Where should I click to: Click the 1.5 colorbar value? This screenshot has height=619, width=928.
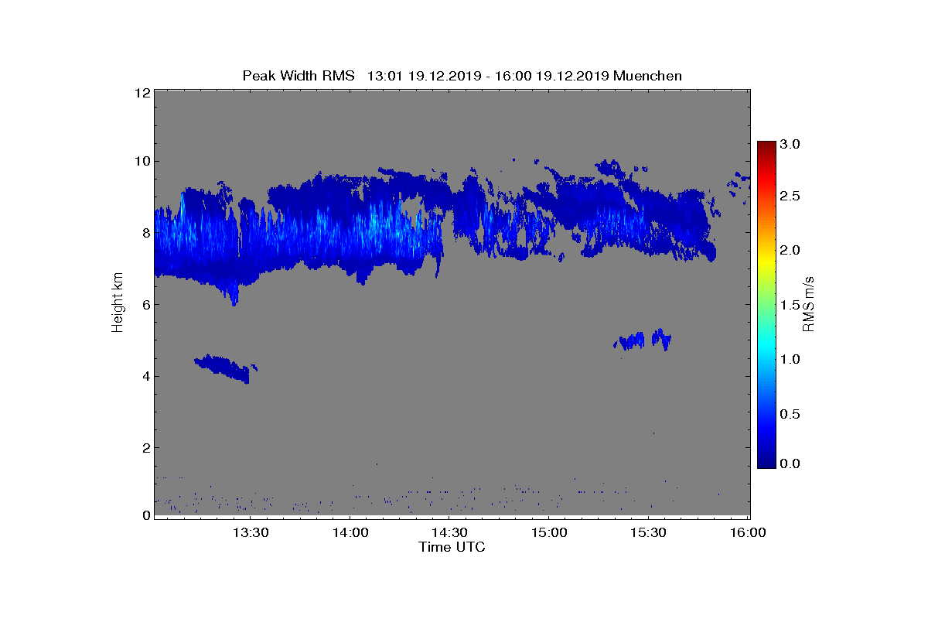pyautogui.click(x=790, y=305)
